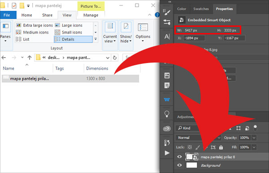269x173 pixels.
Task: Choose List layout in Explorer
Action: click(x=23, y=39)
